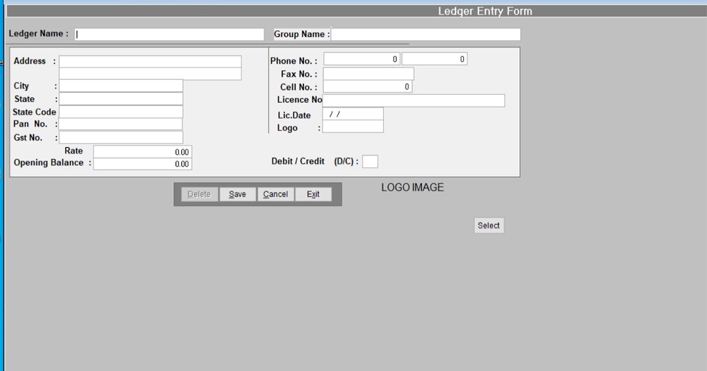707x371 pixels.
Task: Click the Fax No. input field
Action: point(368,73)
